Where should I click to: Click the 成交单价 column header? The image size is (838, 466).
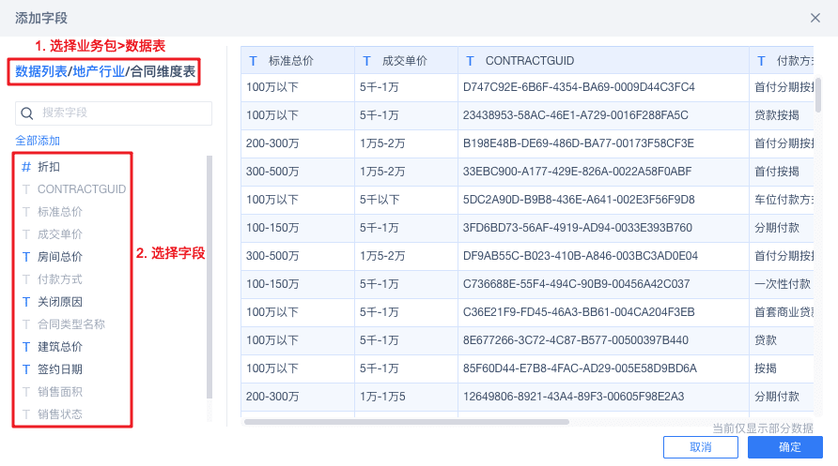click(405, 61)
